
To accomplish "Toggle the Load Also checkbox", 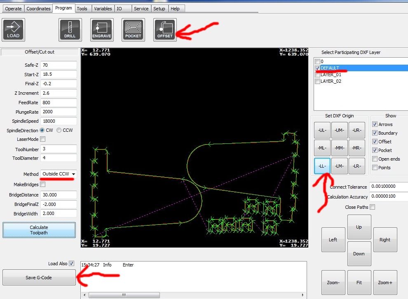I will click(x=72, y=264).
